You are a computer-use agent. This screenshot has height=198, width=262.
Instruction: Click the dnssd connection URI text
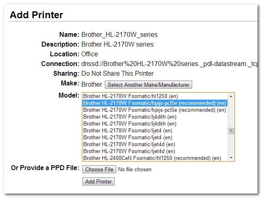pyautogui.click(x=169, y=64)
